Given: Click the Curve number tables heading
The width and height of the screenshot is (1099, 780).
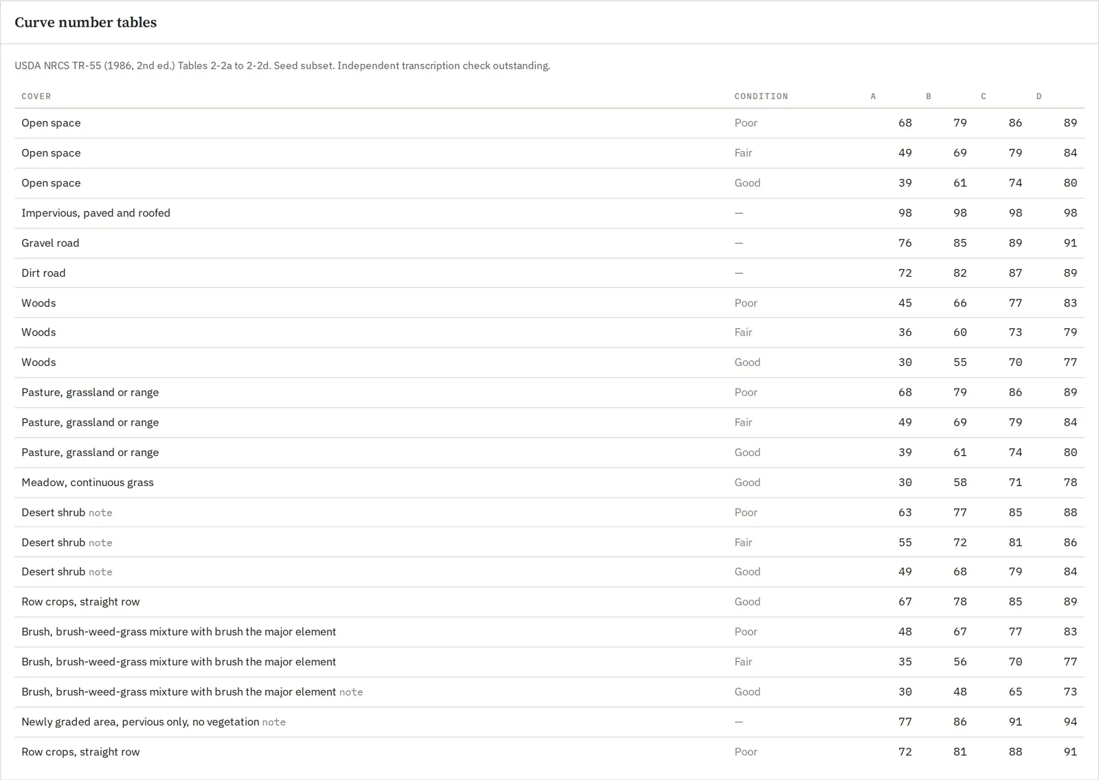Looking at the screenshot, I should (x=86, y=22).
